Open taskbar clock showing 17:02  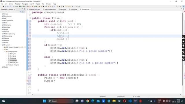click(176, 101)
